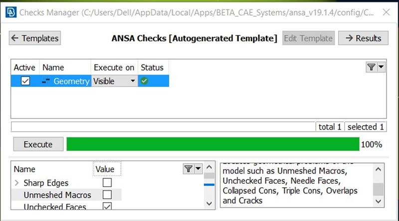Click parameters list scrollbar down arrow
399x221 pixels.
(209, 204)
